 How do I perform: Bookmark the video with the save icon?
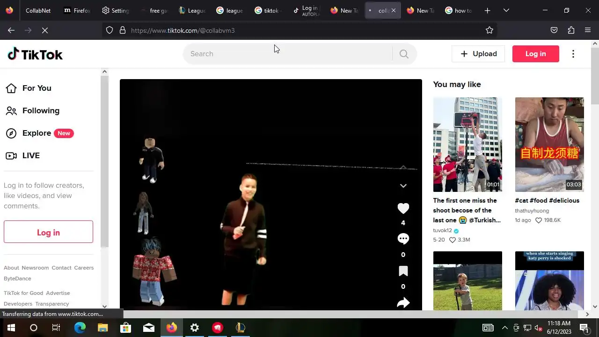(403, 271)
